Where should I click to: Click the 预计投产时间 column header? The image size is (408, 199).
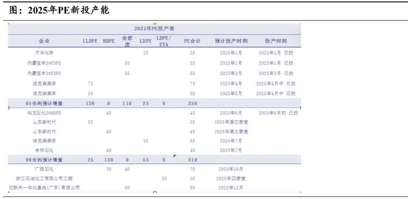click(231, 41)
